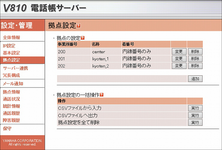The image size is (222, 150).
Task: Select office number 201 cell
Action: (x=74, y=58)
